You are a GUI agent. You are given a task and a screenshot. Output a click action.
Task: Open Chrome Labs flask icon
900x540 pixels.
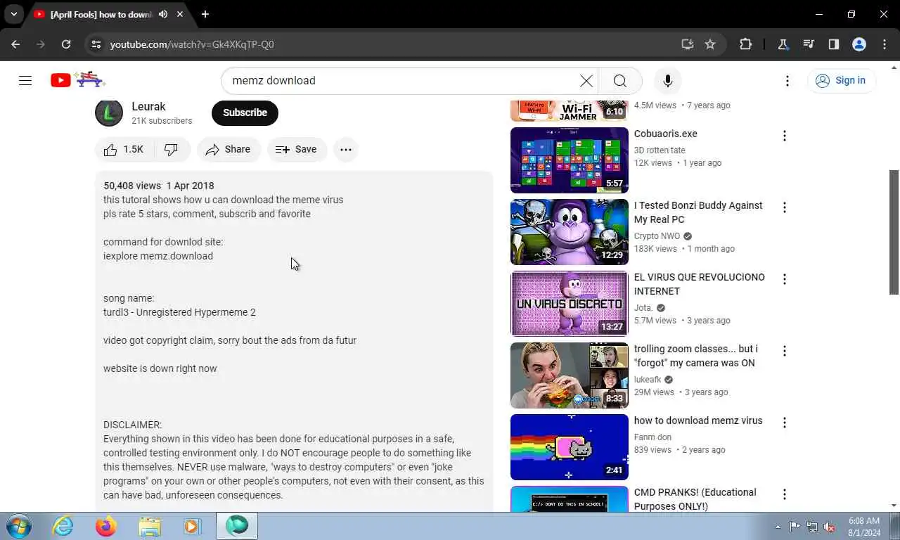click(783, 44)
